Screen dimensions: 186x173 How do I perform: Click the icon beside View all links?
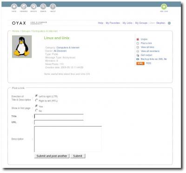tap(138, 47)
